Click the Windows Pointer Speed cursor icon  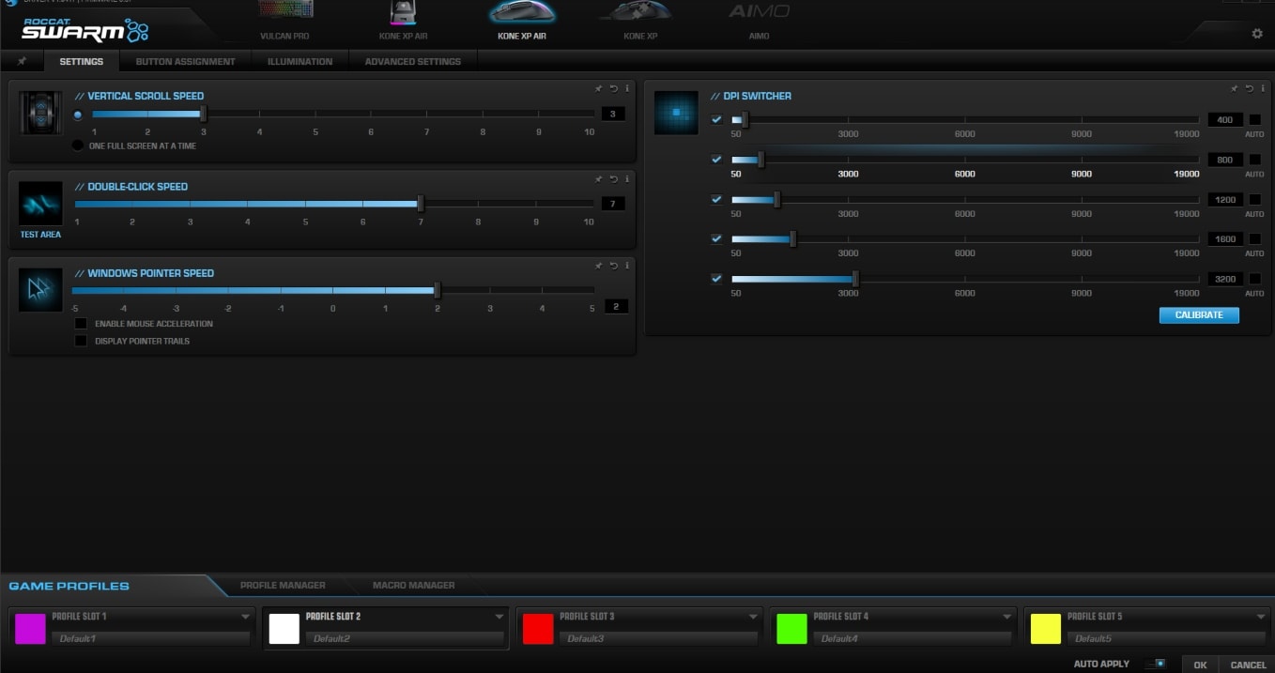40,290
